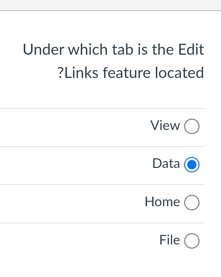Click the Home answer label
The width and height of the screenshot is (221, 277).
tap(162, 202)
